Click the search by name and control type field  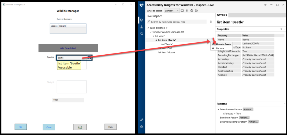pyautogui.click(x=177, y=22)
